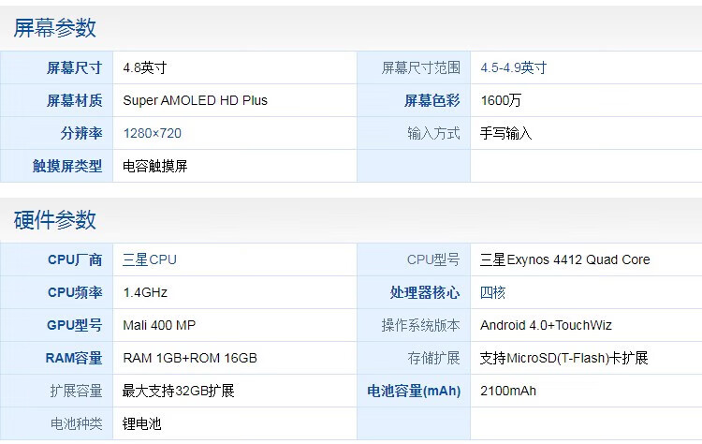Click the 4.5-4.9英寸 screen size range link

pyautogui.click(x=513, y=67)
